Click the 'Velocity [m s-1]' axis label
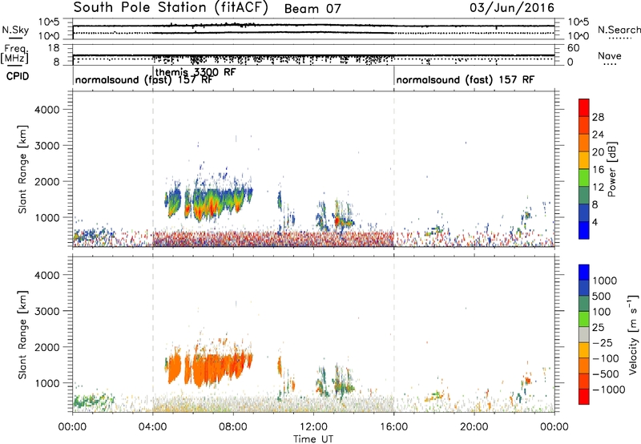This screenshot has height=444, width=641. pos(633,334)
